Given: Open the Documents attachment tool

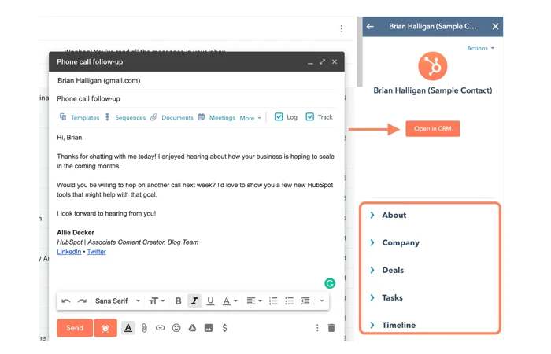Looking at the screenshot, I should point(172,117).
